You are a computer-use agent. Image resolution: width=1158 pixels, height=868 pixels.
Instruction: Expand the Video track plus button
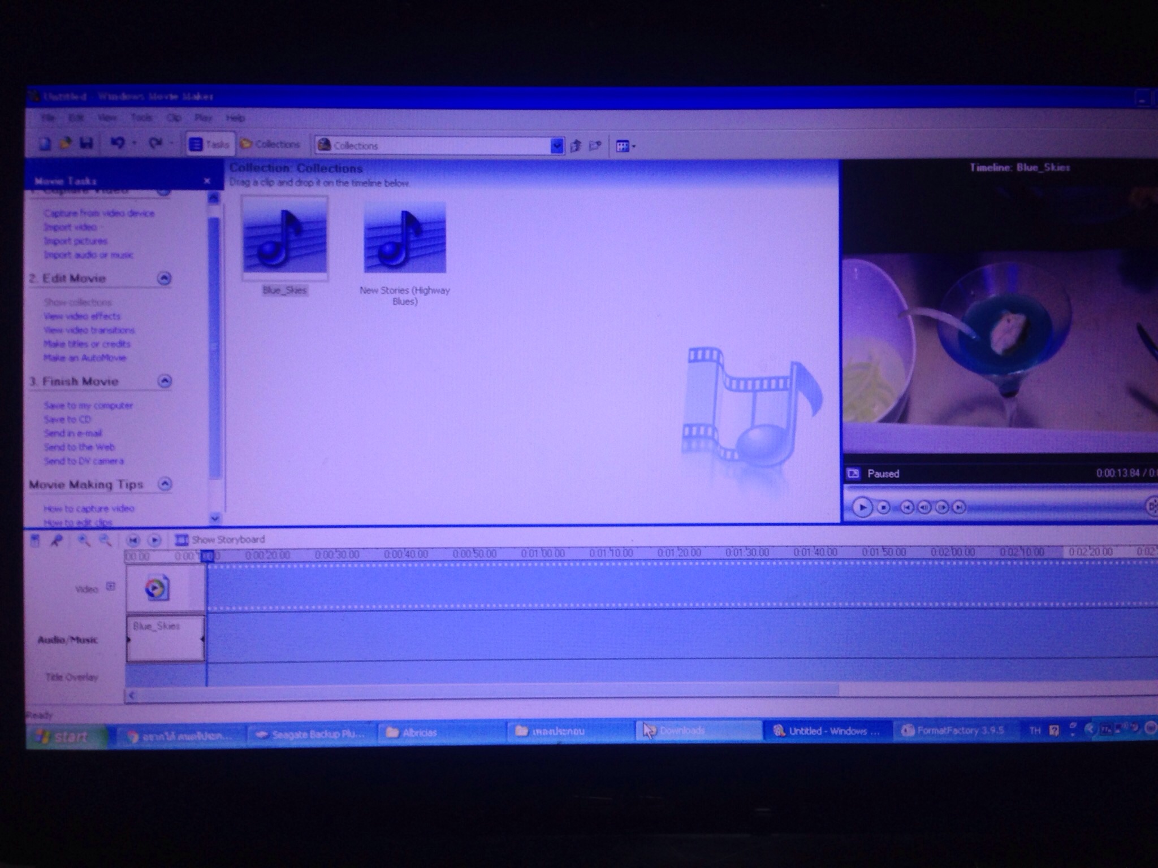pos(111,586)
